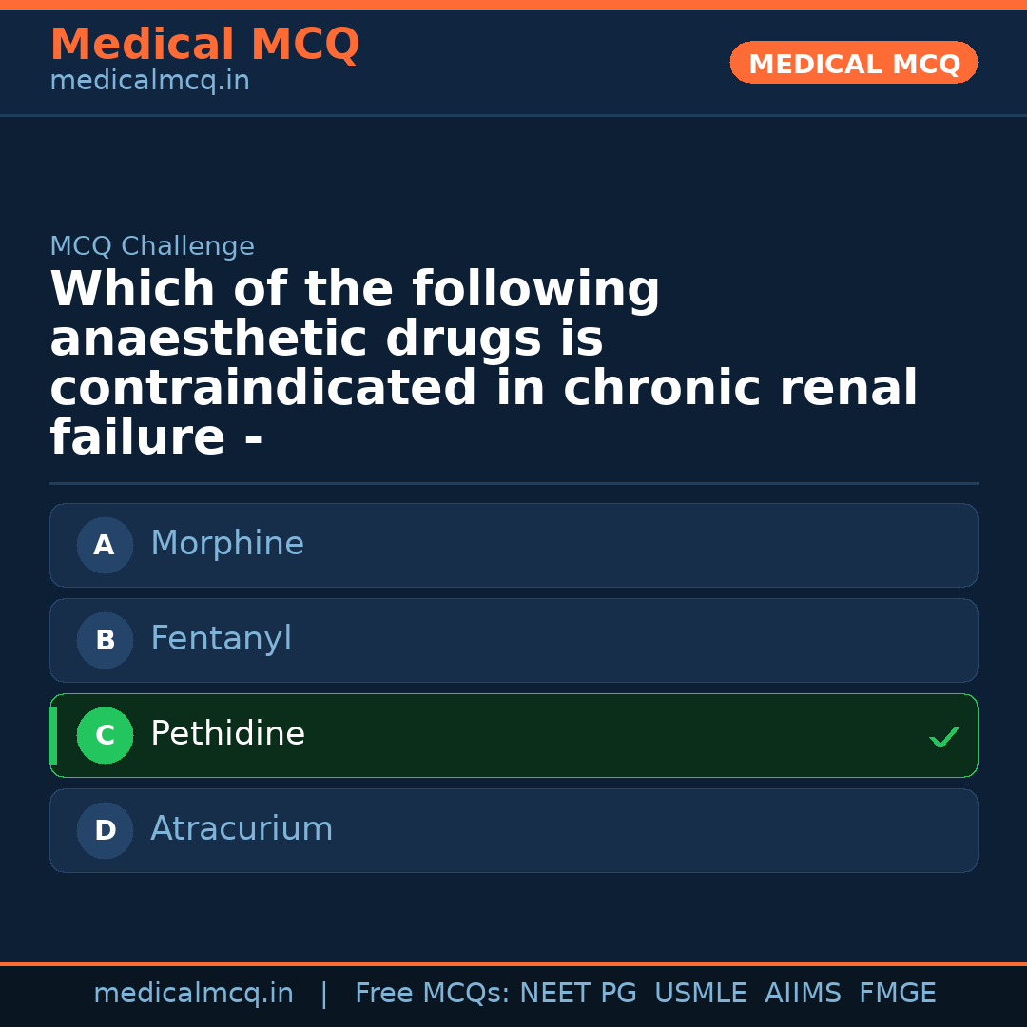Click the letter B circle badge
This screenshot has height=1027, width=1027.
point(105,640)
